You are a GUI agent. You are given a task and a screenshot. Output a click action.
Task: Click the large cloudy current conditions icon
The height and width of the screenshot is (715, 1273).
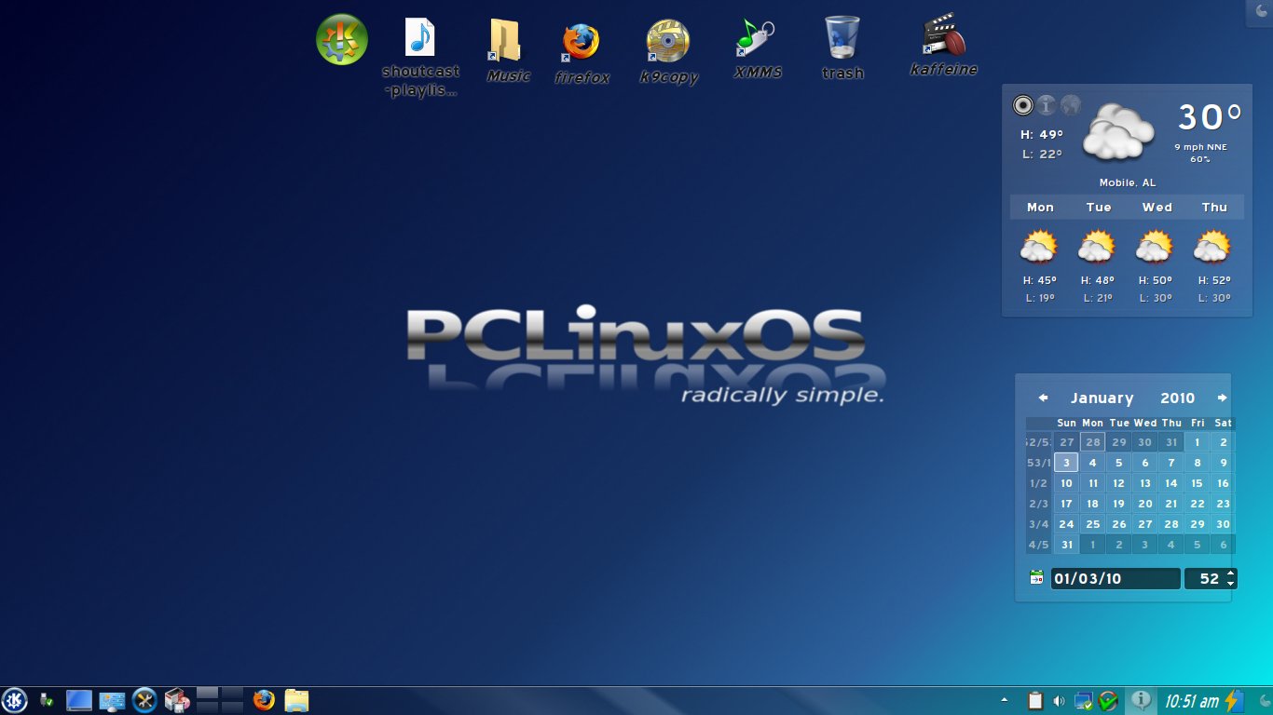[1118, 131]
